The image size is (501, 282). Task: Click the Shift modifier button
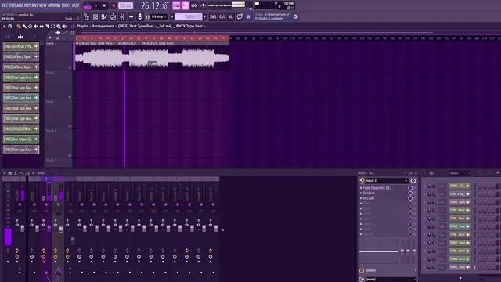(213, 16)
